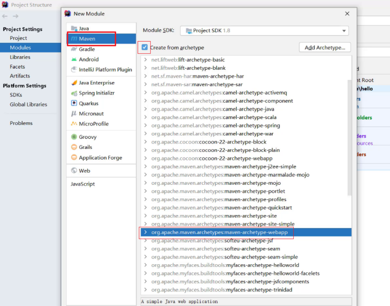Choose the JavaScript module type
This screenshot has height=306, width=390.
101,184
